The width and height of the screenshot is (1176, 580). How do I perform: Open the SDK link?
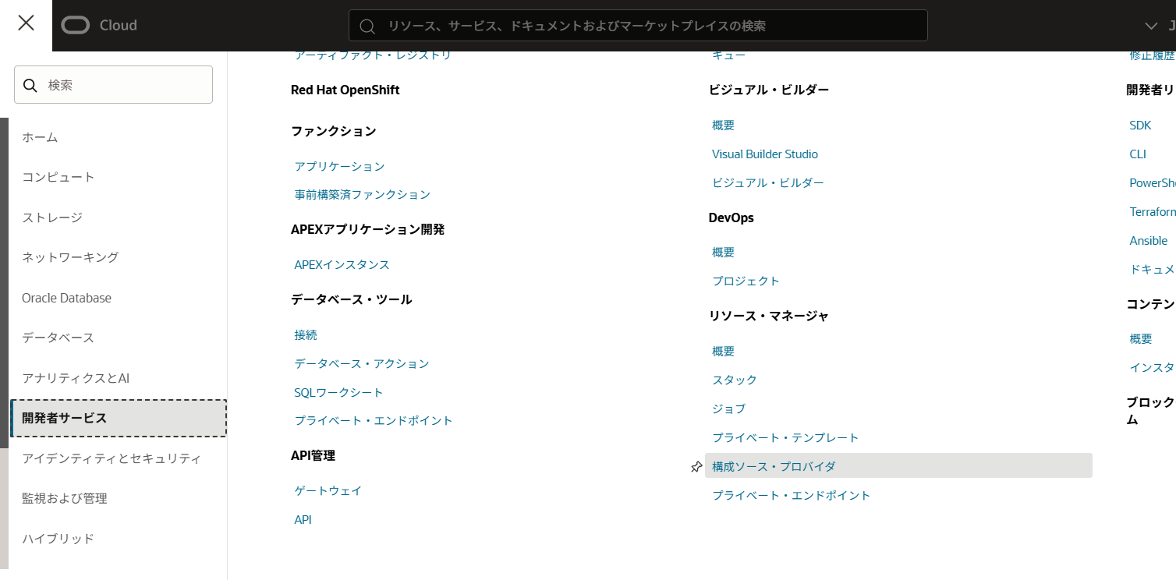click(x=1140, y=126)
